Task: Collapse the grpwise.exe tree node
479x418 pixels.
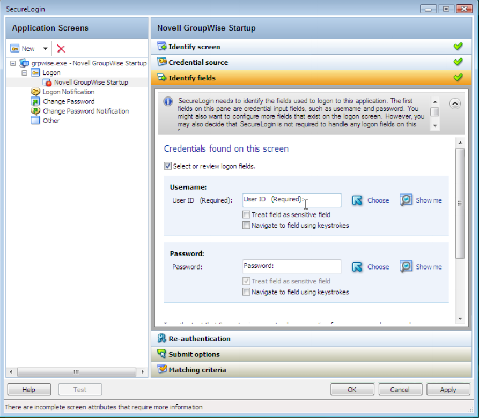Action: click(x=13, y=63)
